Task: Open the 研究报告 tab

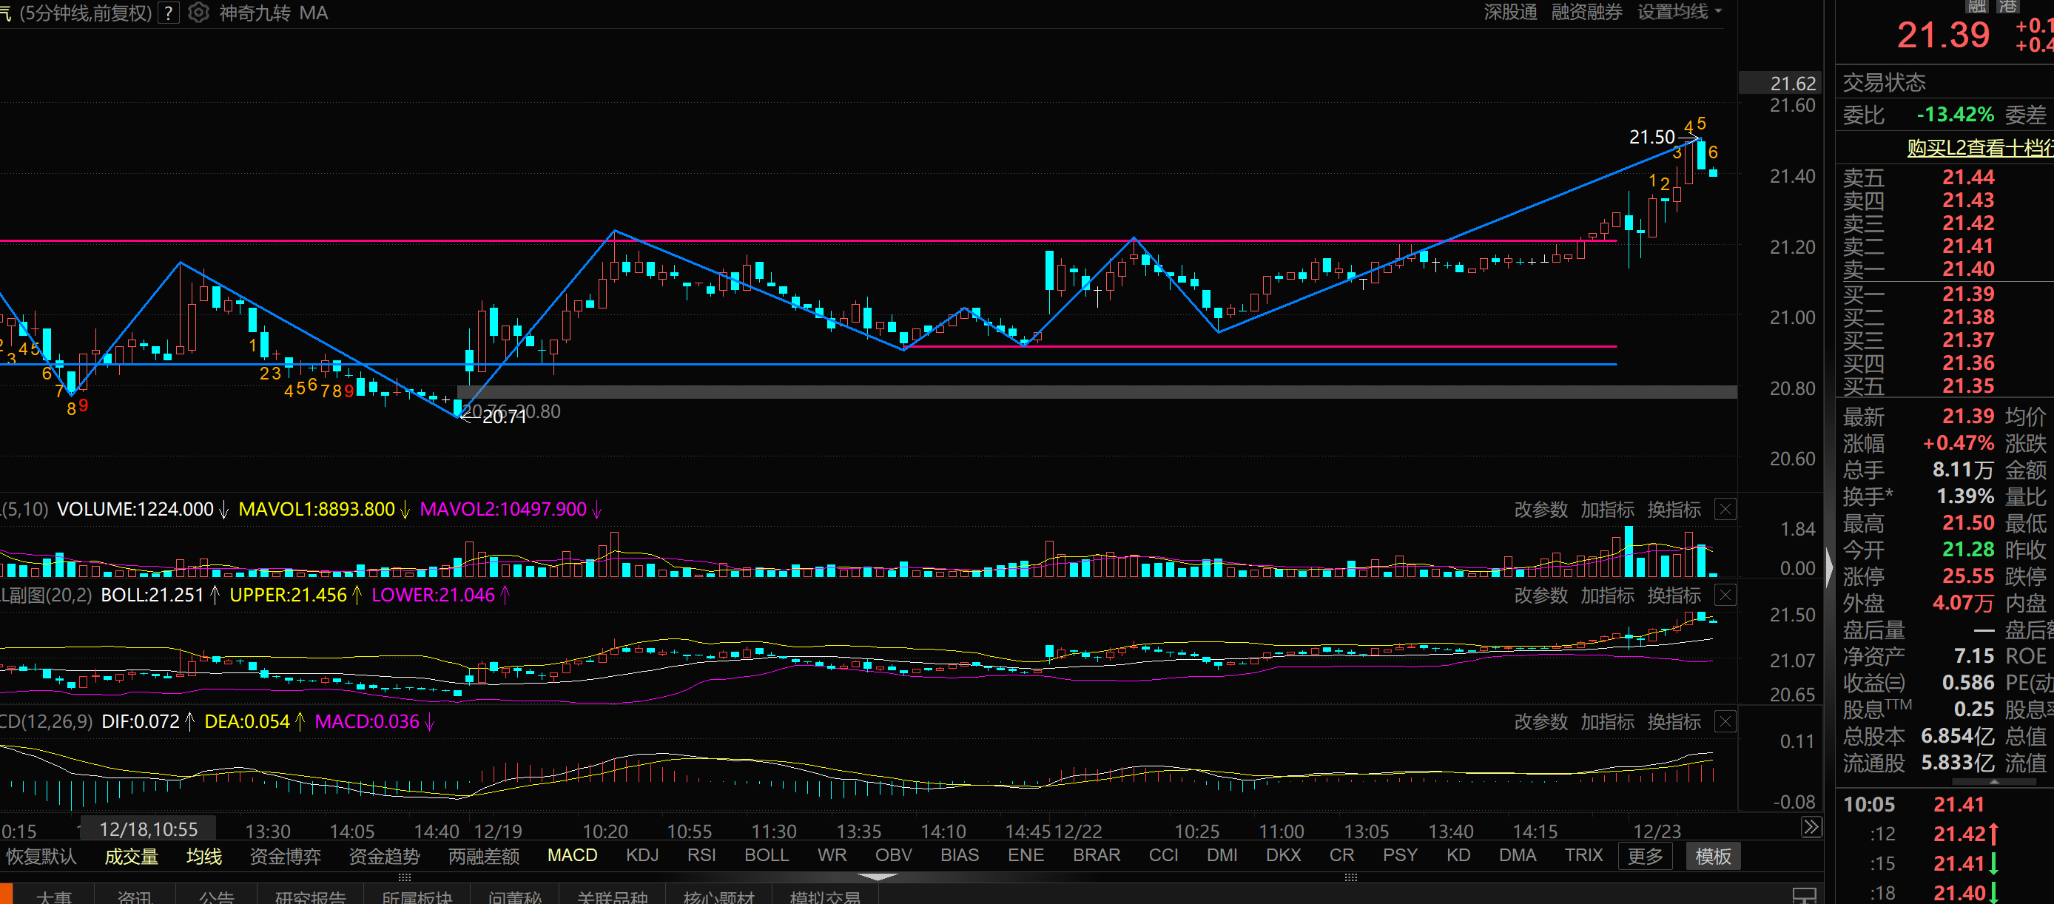Action: (x=310, y=897)
